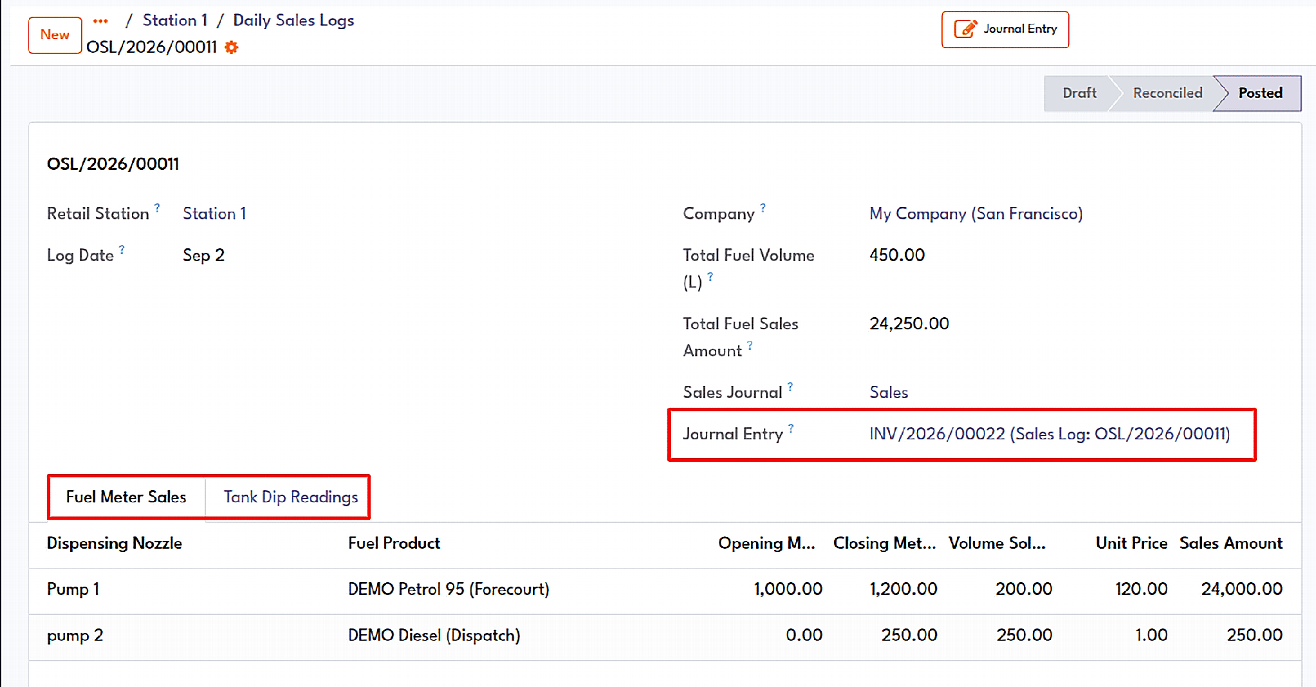The image size is (1316, 687).
Task: Click the Sep 2 log date value
Action: coord(203,255)
